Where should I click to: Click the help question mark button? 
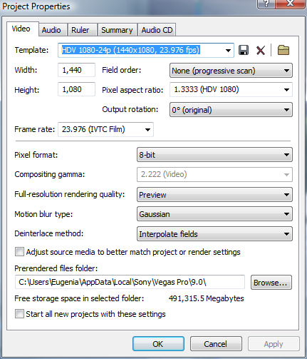pyautogui.click(x=266, y=4)
